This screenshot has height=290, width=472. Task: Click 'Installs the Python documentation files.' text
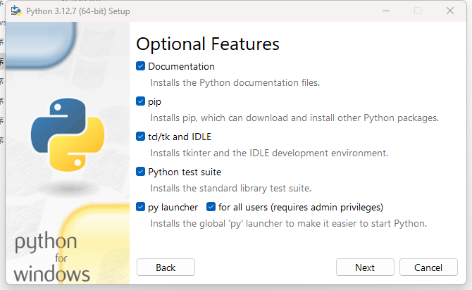coord(235,82)
